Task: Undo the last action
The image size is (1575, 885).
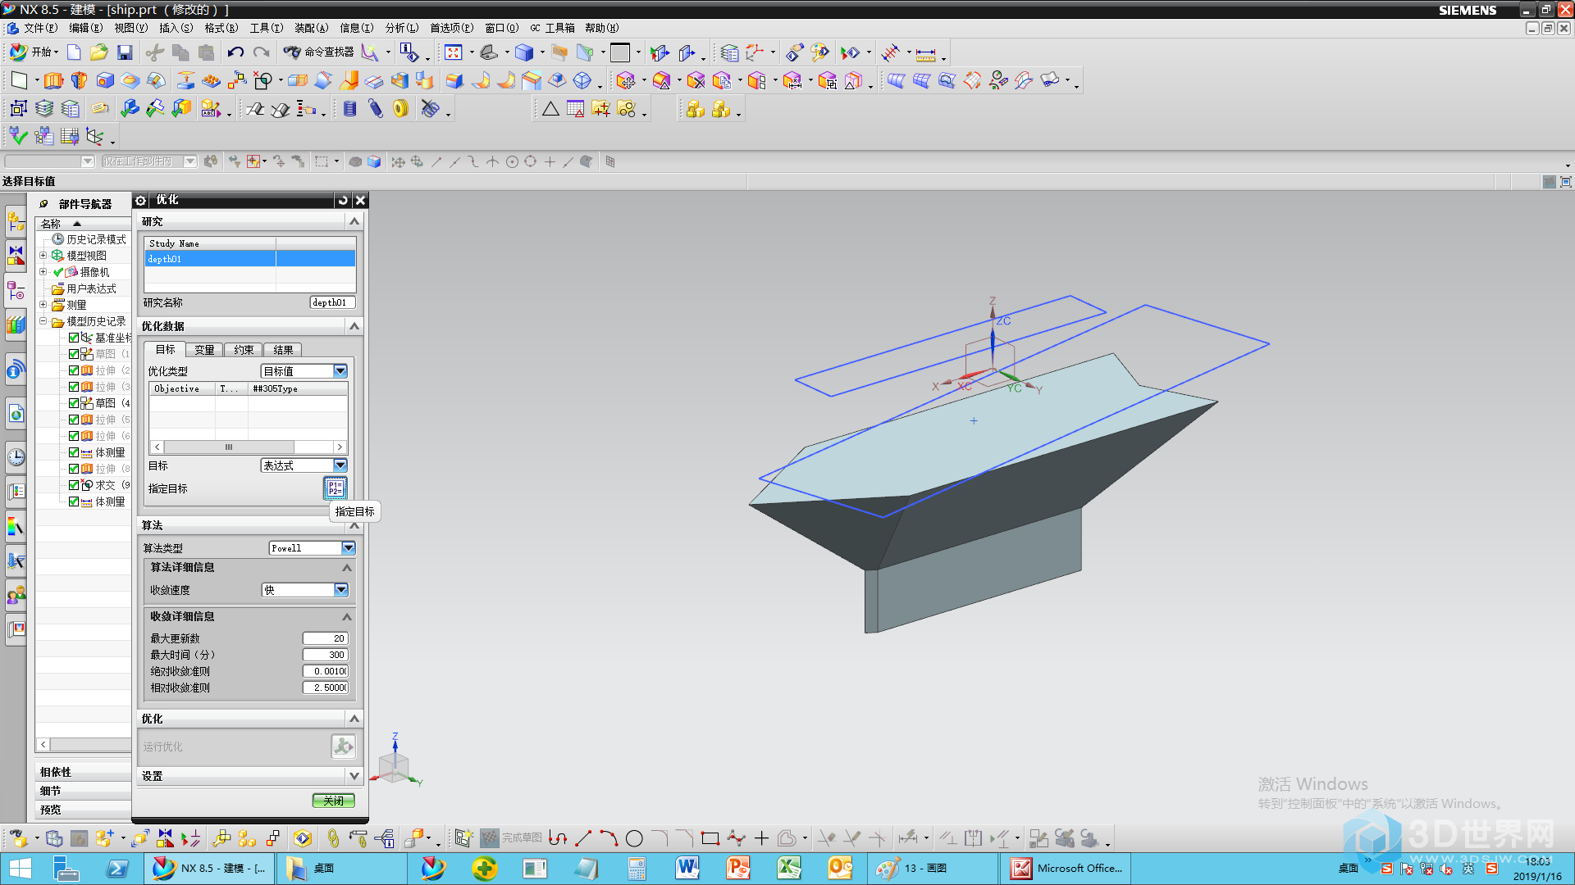Action: (x=235, y=52)
